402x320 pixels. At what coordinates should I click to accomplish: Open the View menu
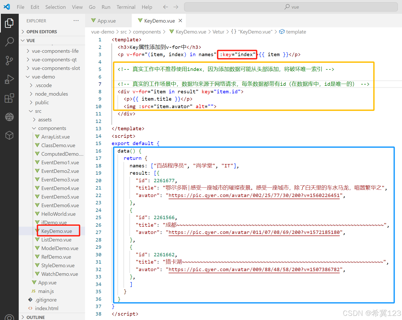coord(77,7)
